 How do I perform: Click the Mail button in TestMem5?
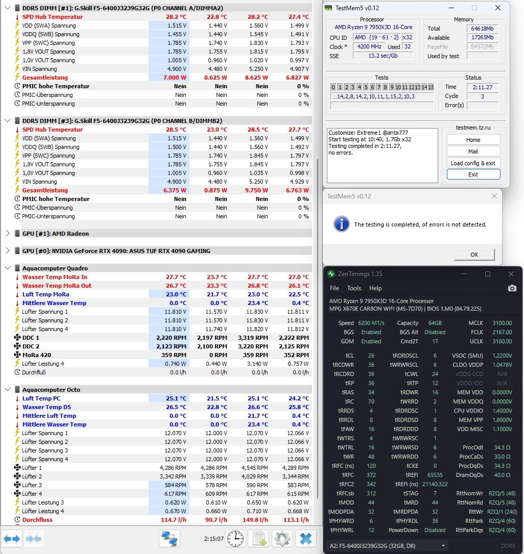[473, 152]
